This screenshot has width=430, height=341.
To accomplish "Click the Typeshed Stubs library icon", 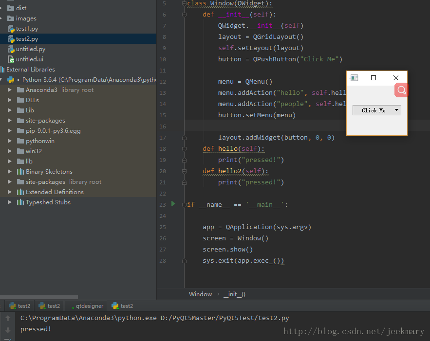I will [20, 202].
